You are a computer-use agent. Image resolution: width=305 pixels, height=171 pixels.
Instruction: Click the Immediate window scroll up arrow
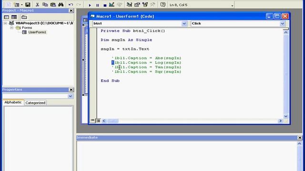tap(299, 143)
